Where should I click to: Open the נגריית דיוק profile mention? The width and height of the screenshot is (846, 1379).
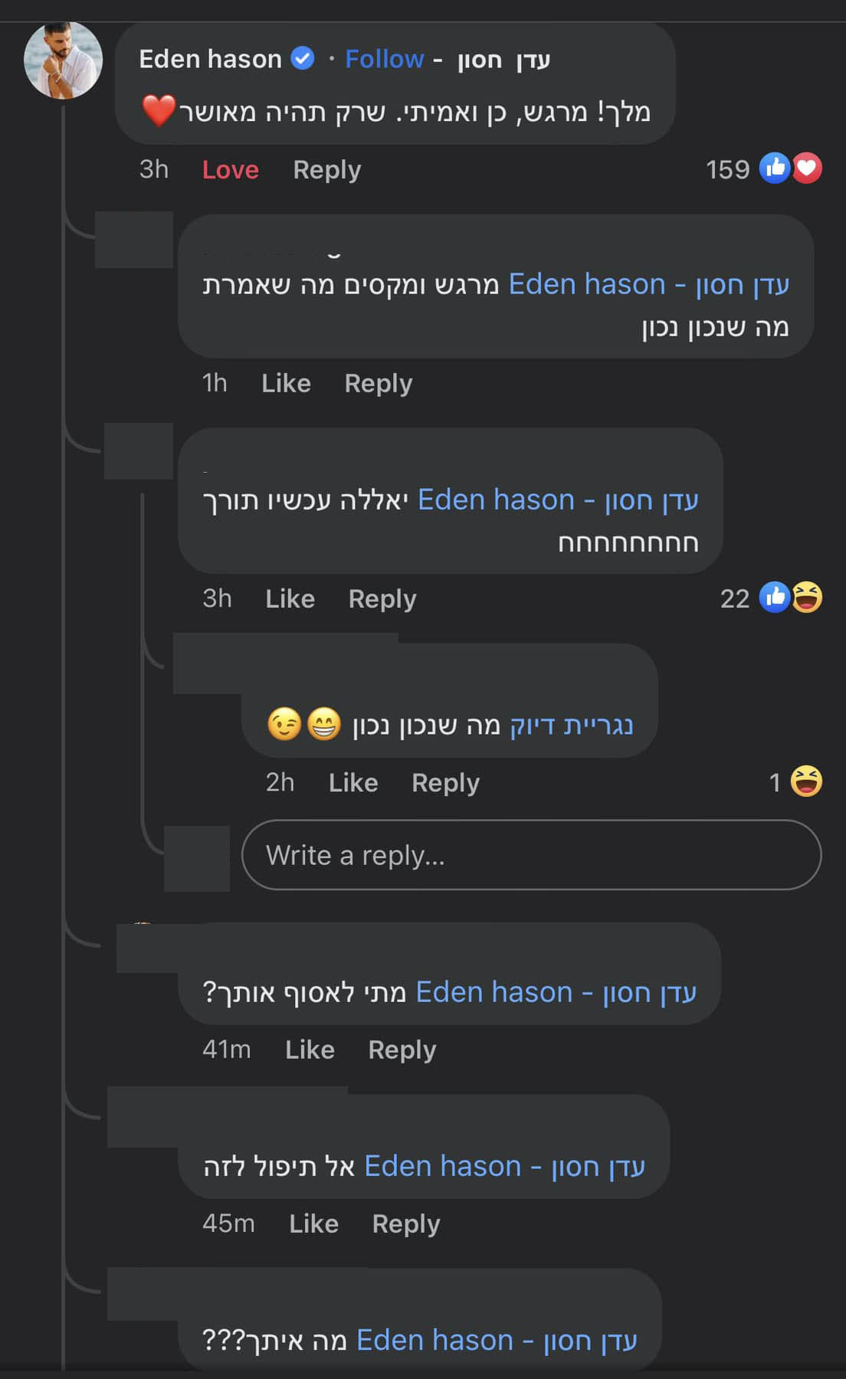[572, 725]
